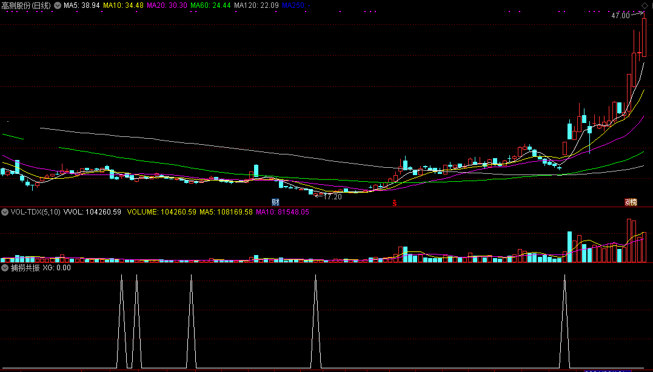Click the VVOL: 104260.59 value

click(92, 212)
